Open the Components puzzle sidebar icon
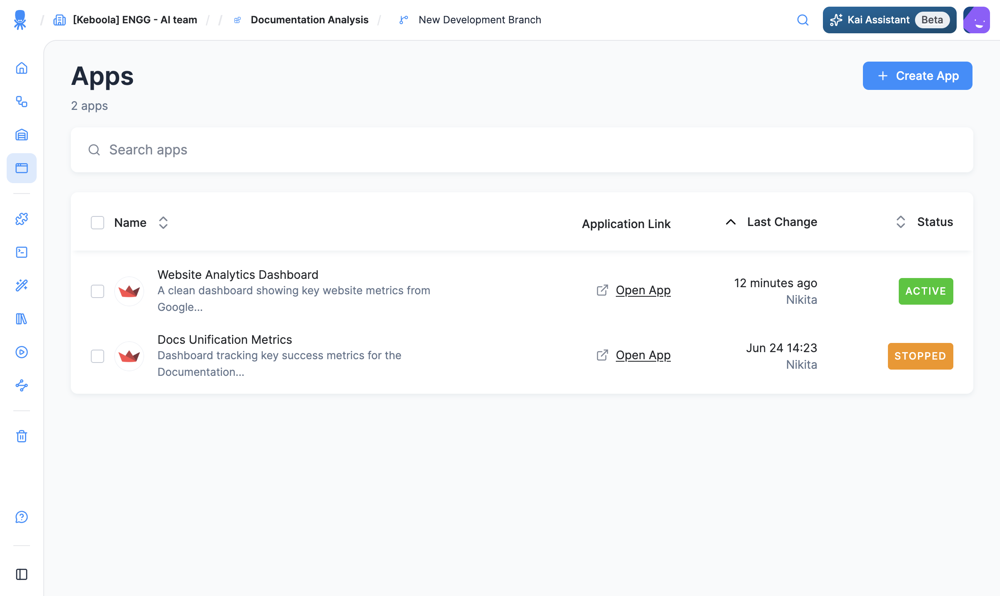The image size is (1000, 596). (x=22, y=219)
